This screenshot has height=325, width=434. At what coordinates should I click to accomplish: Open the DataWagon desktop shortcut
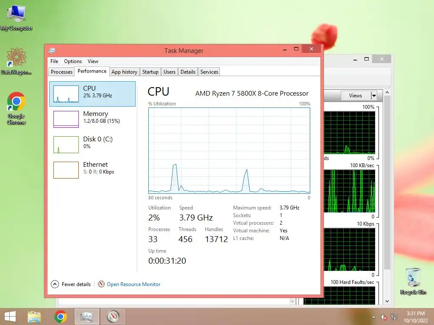point(16,61)
